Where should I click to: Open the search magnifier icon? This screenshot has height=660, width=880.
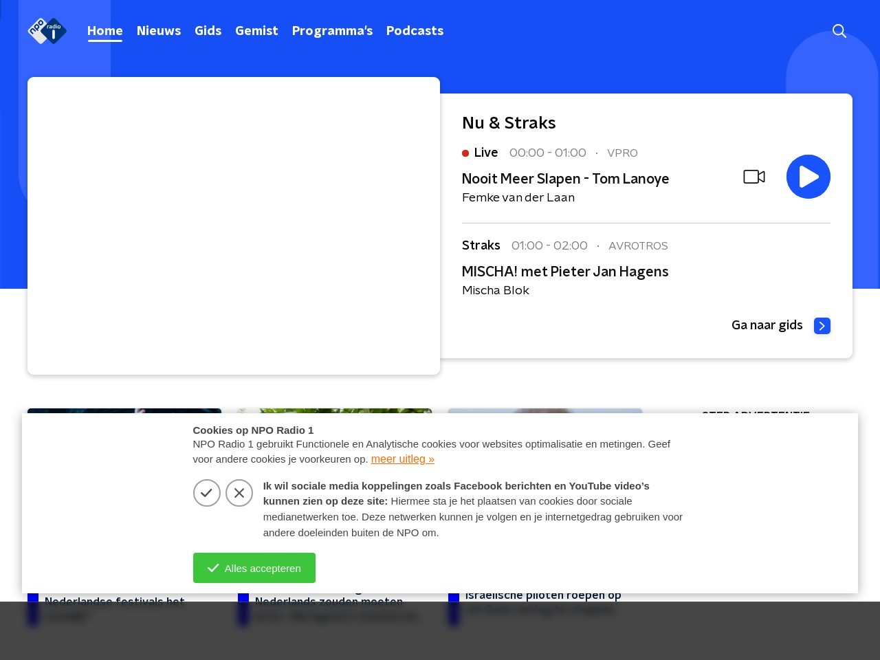point(839,31)
